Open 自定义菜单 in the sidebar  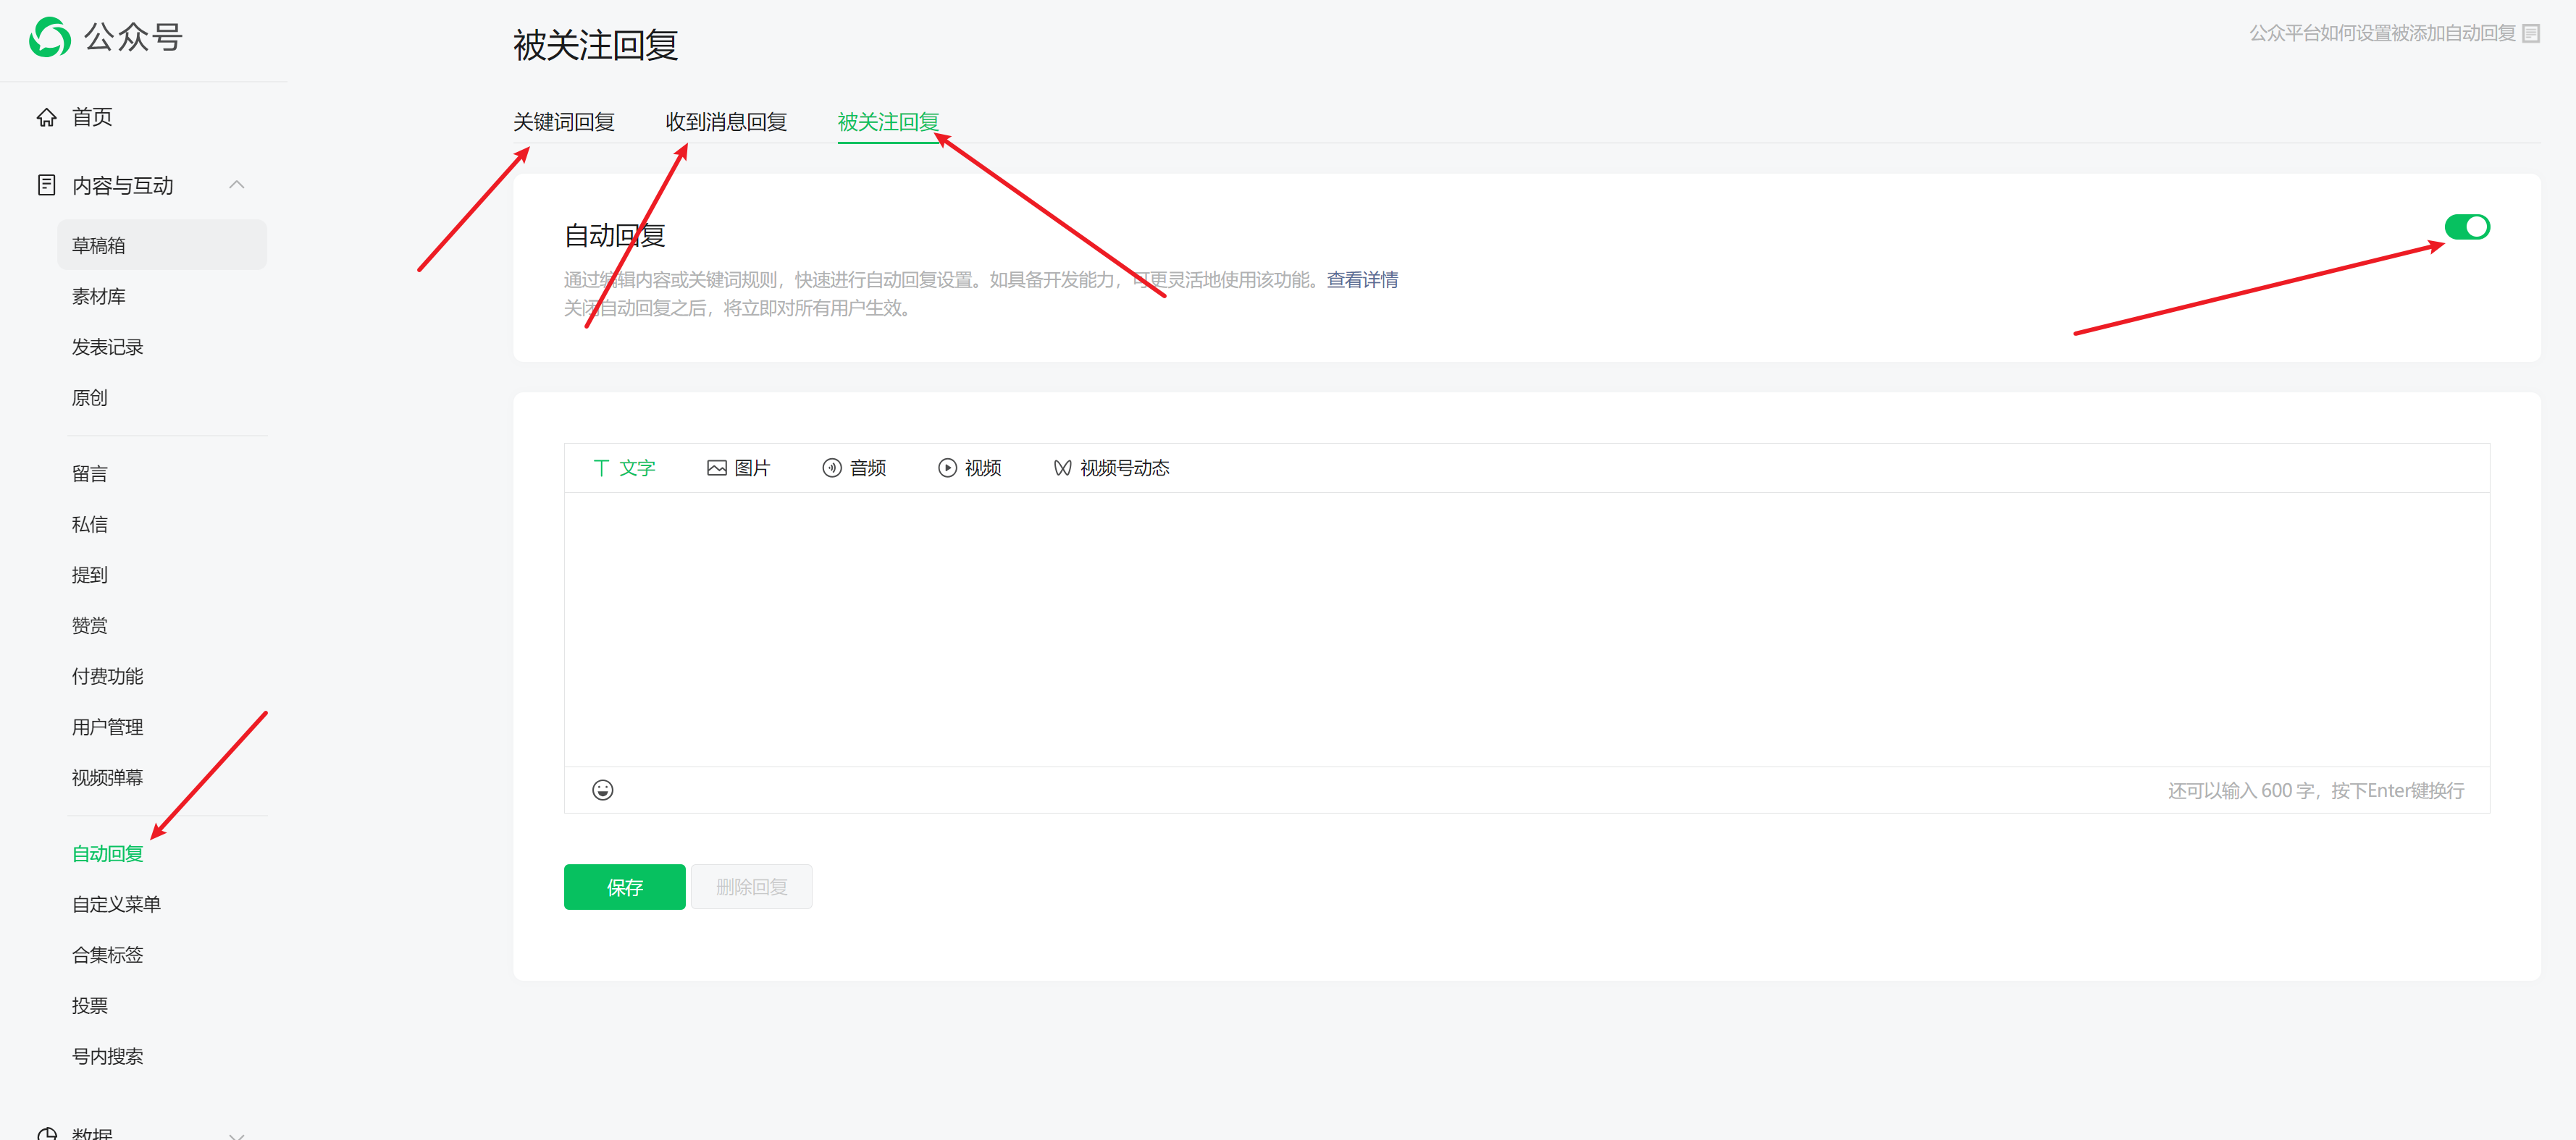click(116, 905)
